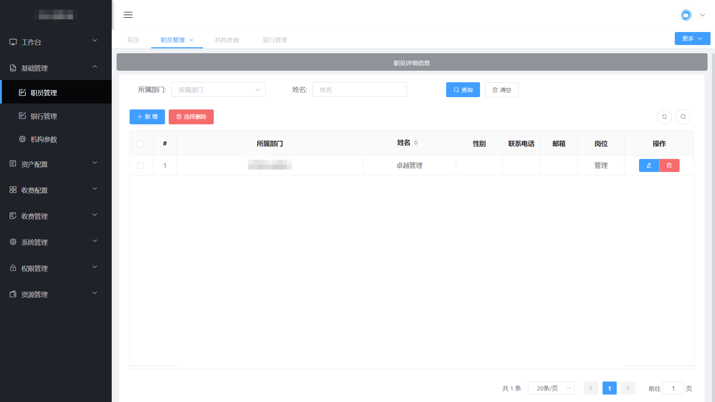Click the 基础管理 document icon

click(13, 68)
